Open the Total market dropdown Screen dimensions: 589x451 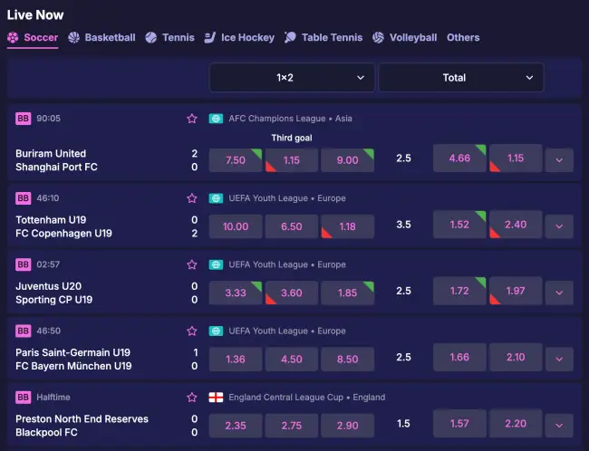pos(460,78)
